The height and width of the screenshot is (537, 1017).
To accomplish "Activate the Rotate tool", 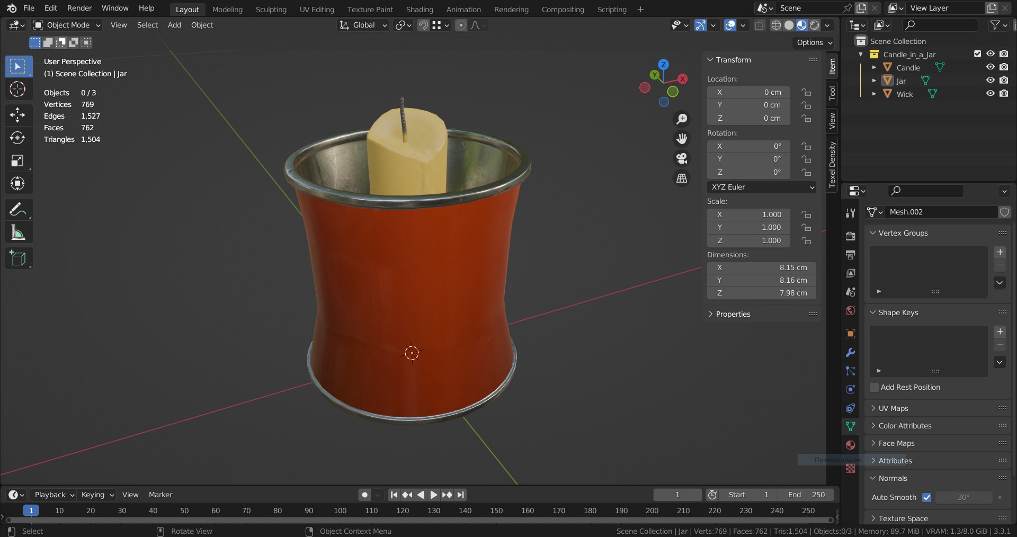I will [17, 138].
